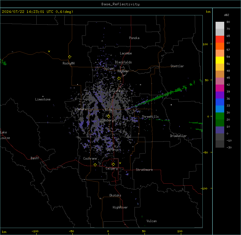
Task: Click the green echo band near Drumheller
Action: tap(158, 98)
